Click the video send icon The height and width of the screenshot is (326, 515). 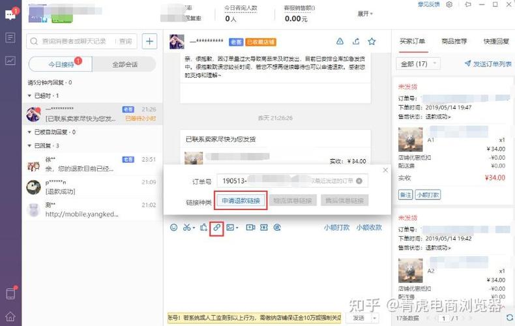(x=250, y=228)
